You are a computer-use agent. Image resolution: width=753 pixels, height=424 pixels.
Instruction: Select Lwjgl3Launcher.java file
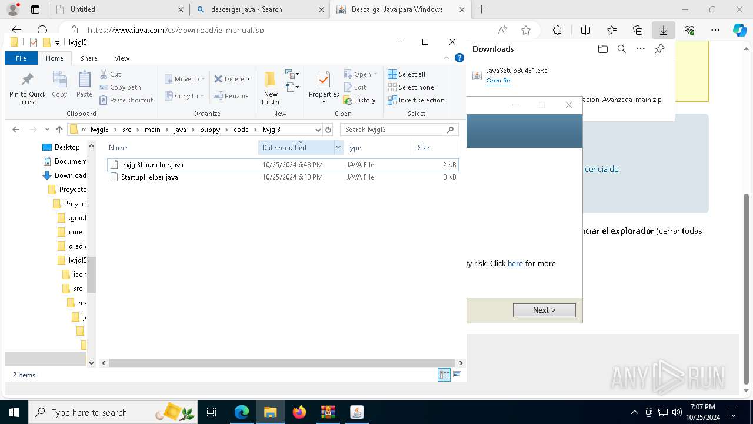(x=282, y=165)
